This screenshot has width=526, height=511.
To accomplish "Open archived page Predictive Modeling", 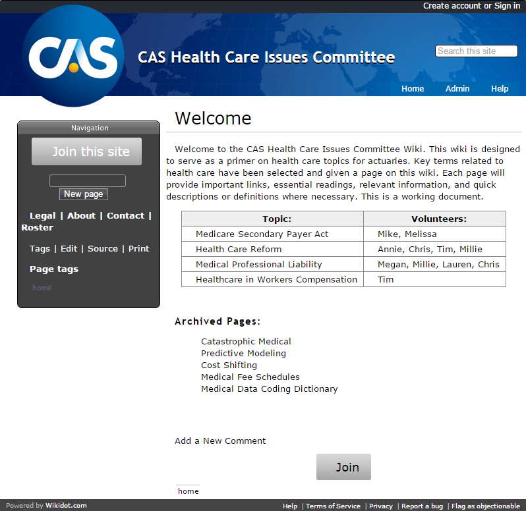I will (x=243, y=353).
